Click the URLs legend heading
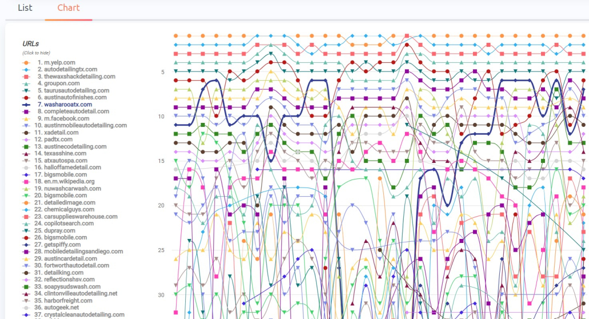The width and height of the screenshot is (589, 319). click(x=31, y=43)
